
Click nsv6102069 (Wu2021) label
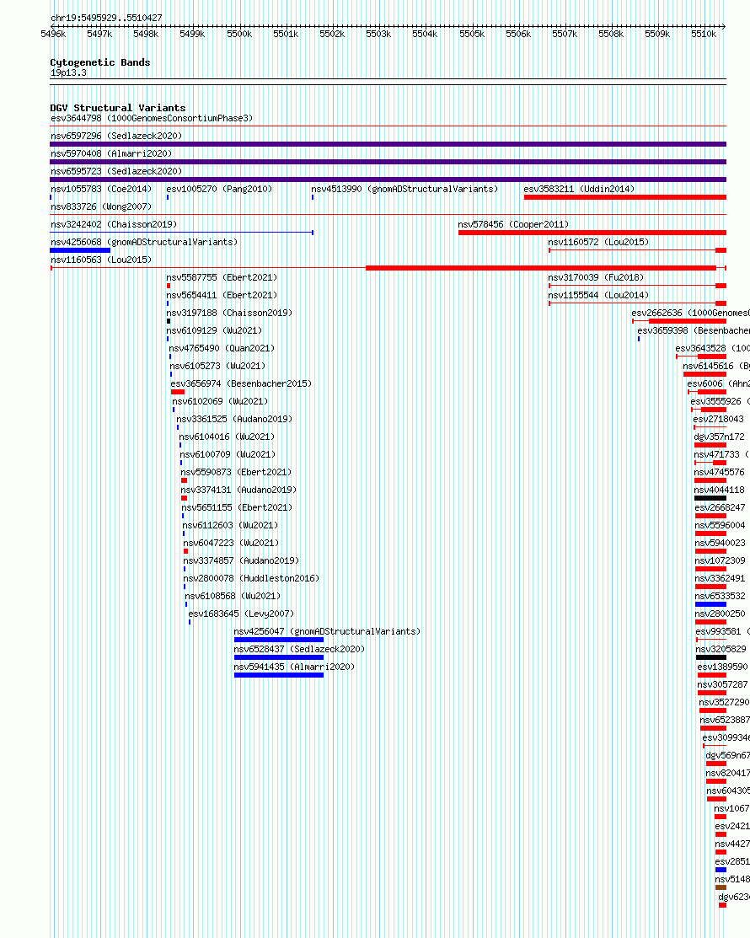click(220, 401)
